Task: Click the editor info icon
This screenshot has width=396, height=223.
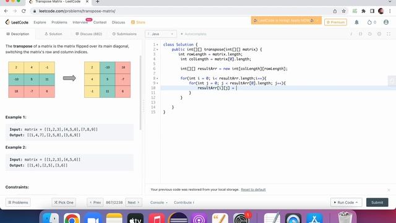Action: (351, 34)
